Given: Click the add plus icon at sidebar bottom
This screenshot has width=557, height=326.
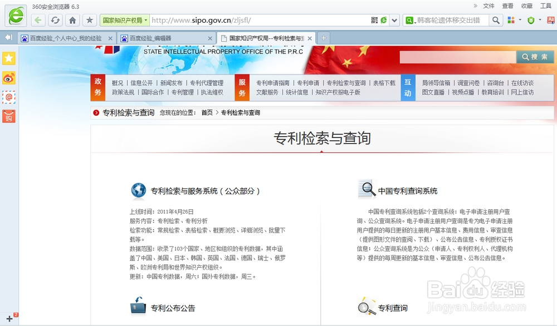Looking at the screenshot, I should [9, 319].
